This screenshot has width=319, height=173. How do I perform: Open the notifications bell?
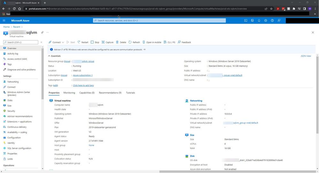259,20
